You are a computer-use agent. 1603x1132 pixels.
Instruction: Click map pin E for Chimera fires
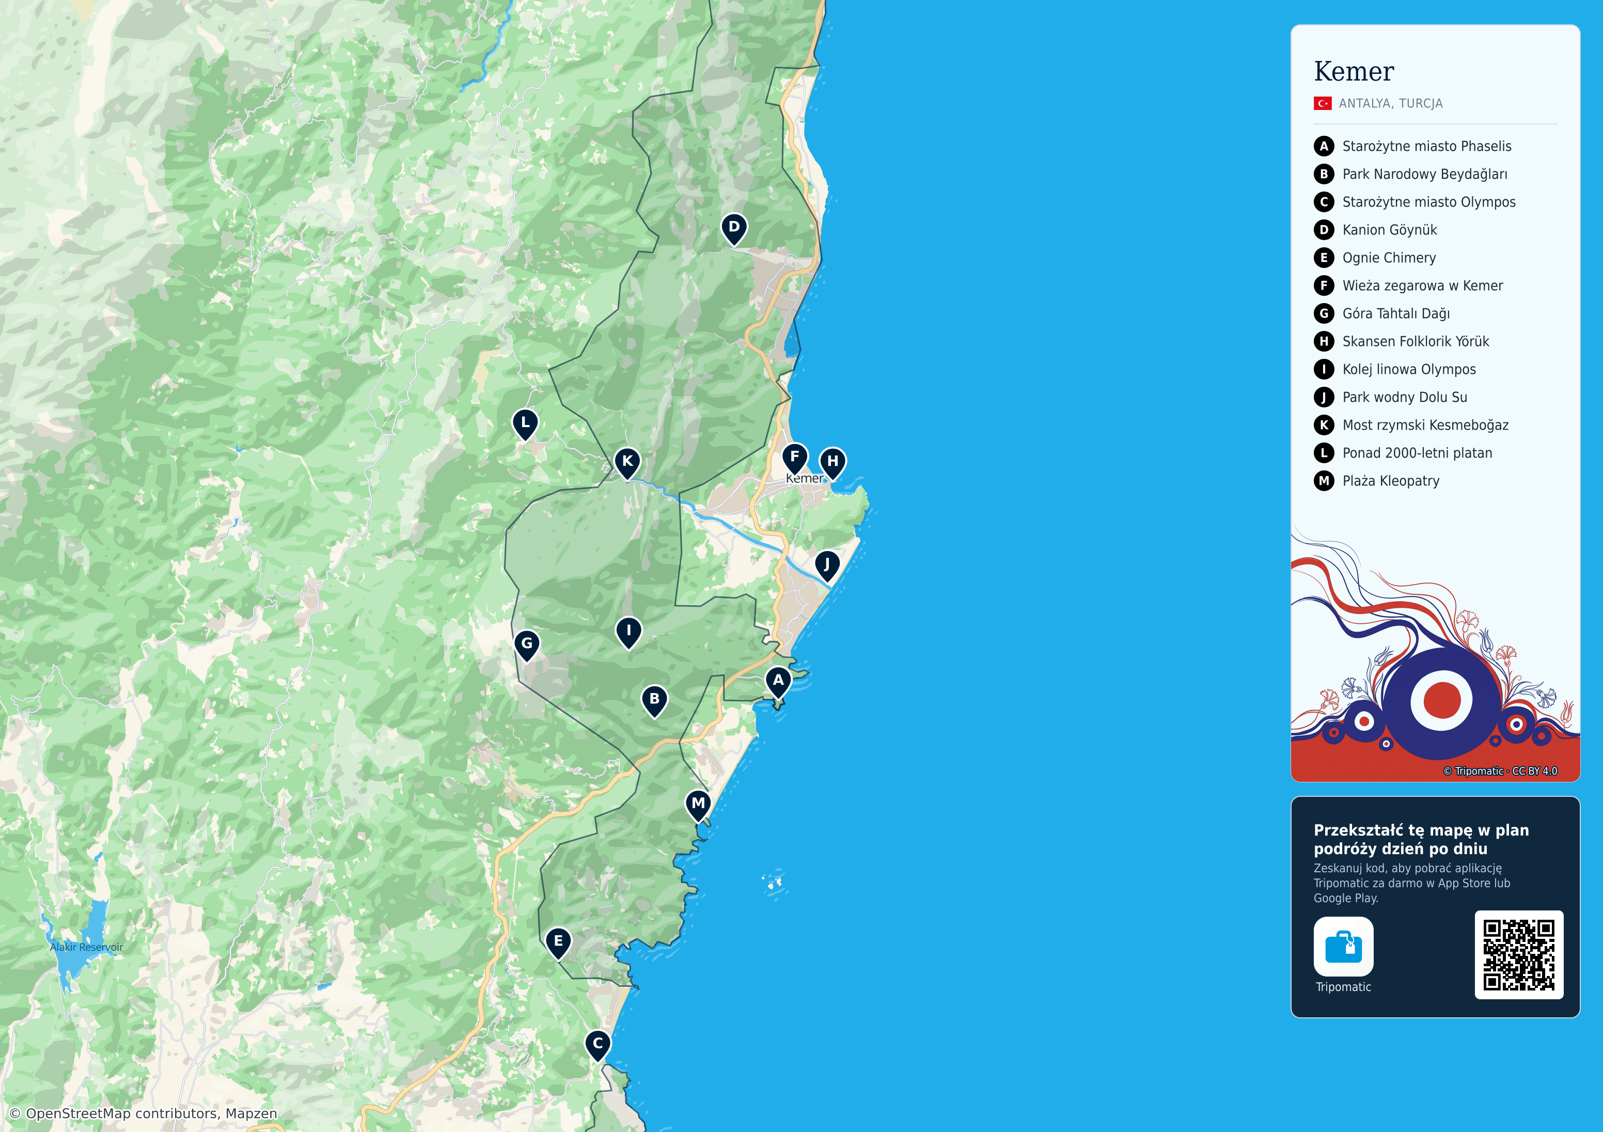pyautogui.click(x=558, y=943)
